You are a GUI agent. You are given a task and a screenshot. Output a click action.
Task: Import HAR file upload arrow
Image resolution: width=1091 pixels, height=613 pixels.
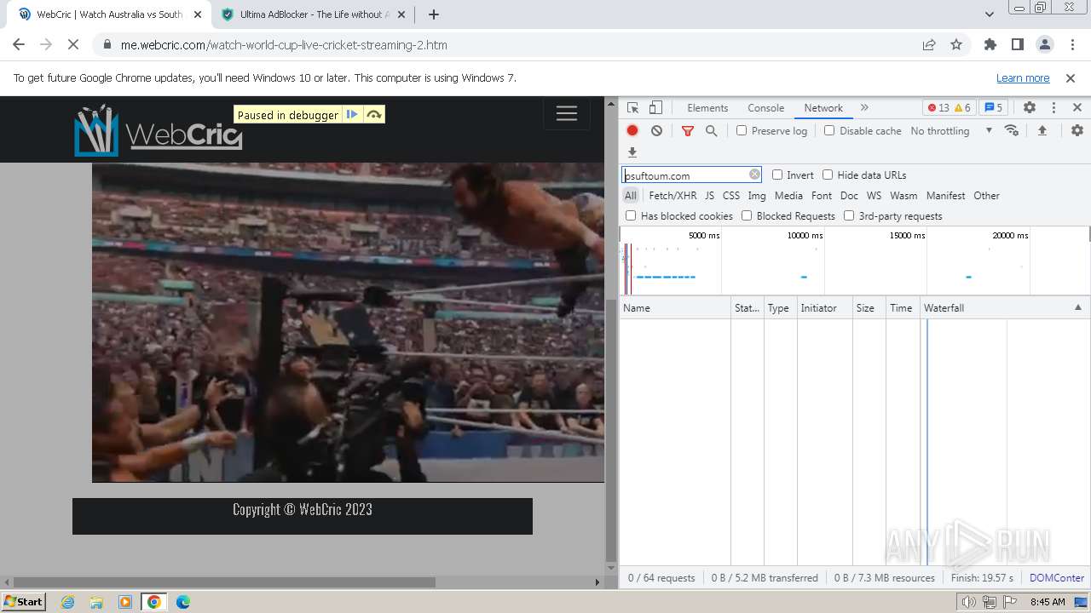[1042, 130]
